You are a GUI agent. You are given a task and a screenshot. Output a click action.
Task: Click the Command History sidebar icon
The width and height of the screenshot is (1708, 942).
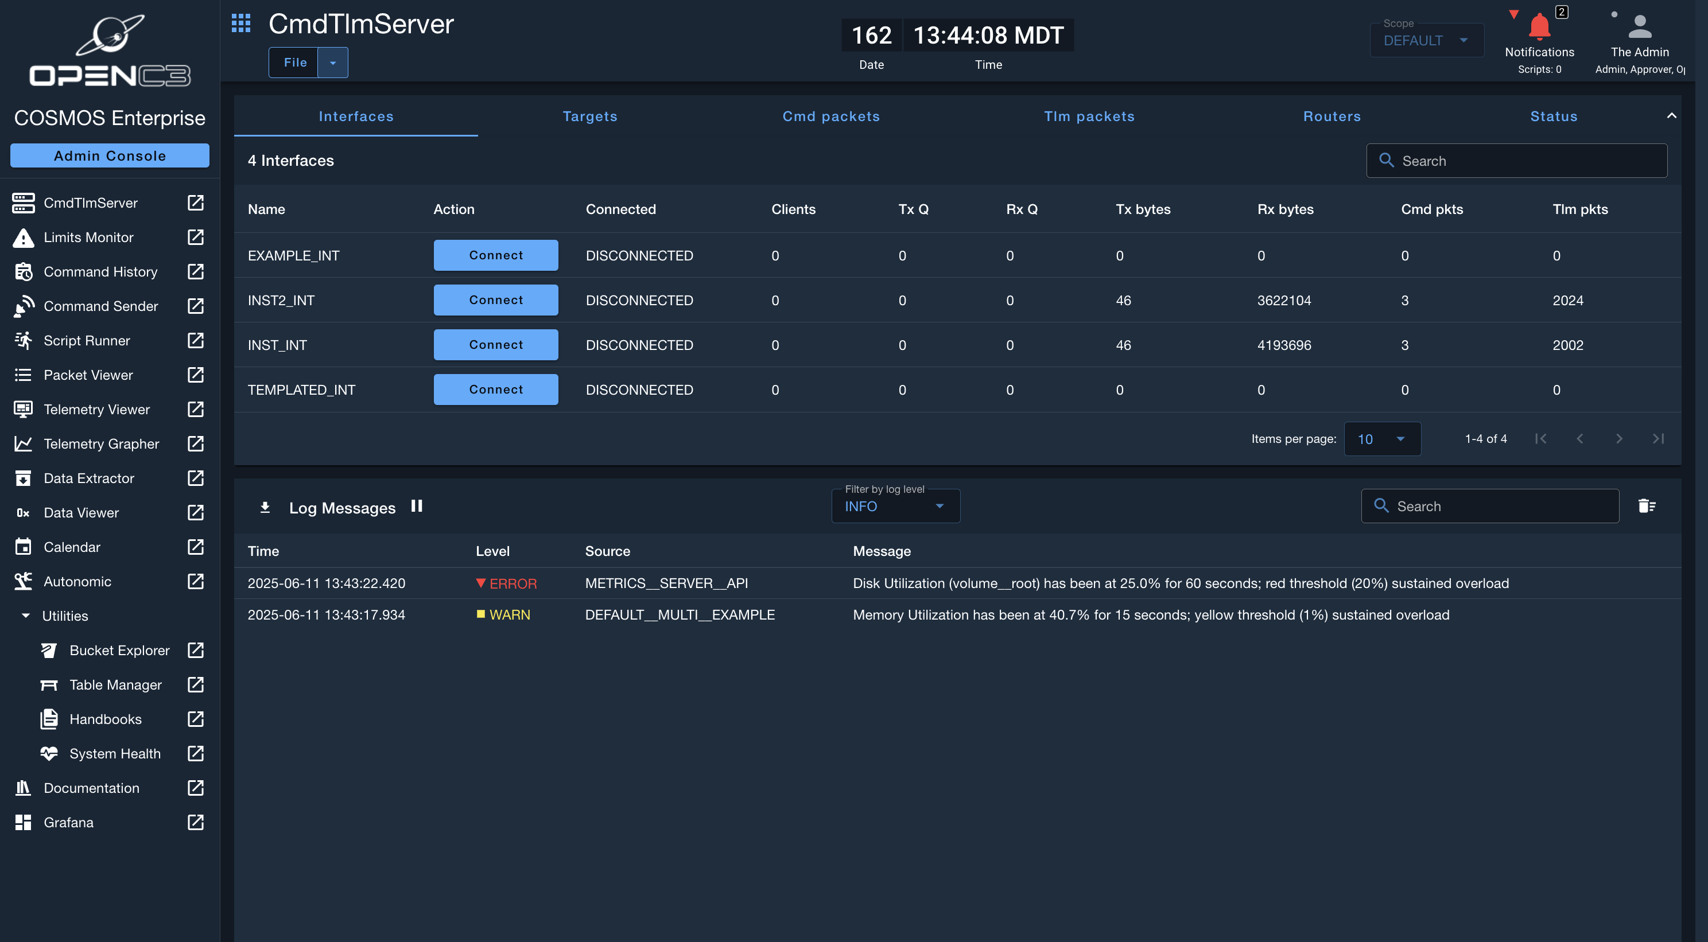pyautogui.click(x=23, y=272)
